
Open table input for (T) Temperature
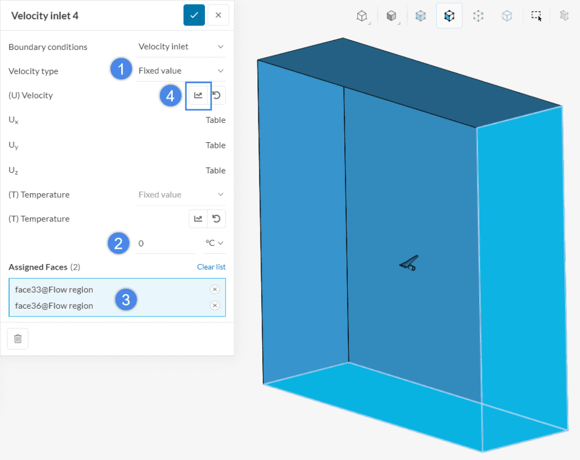click(x=198, y=219)
